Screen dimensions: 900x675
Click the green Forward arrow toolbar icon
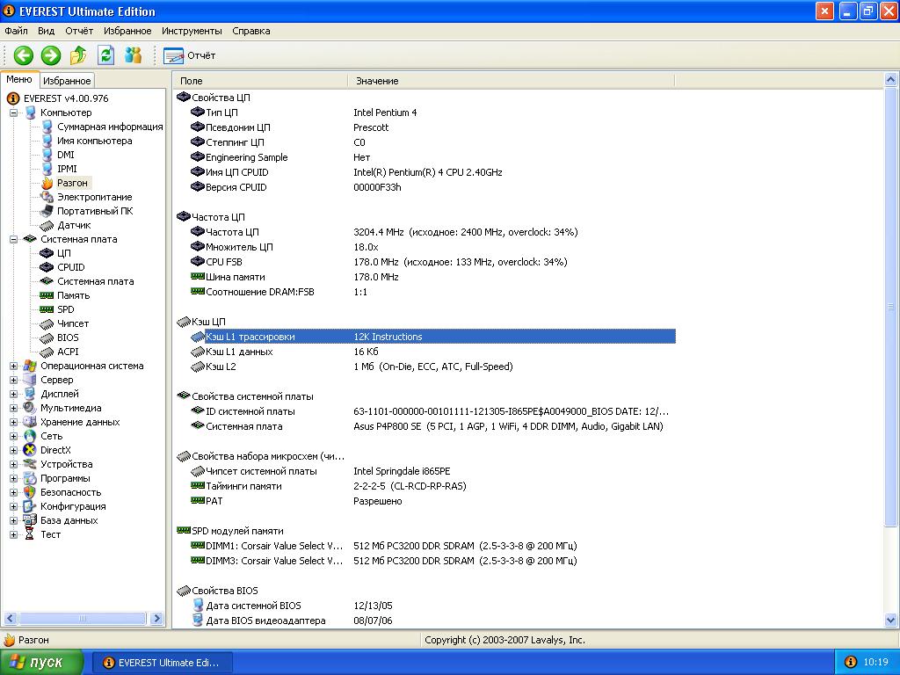pos(51,55)
